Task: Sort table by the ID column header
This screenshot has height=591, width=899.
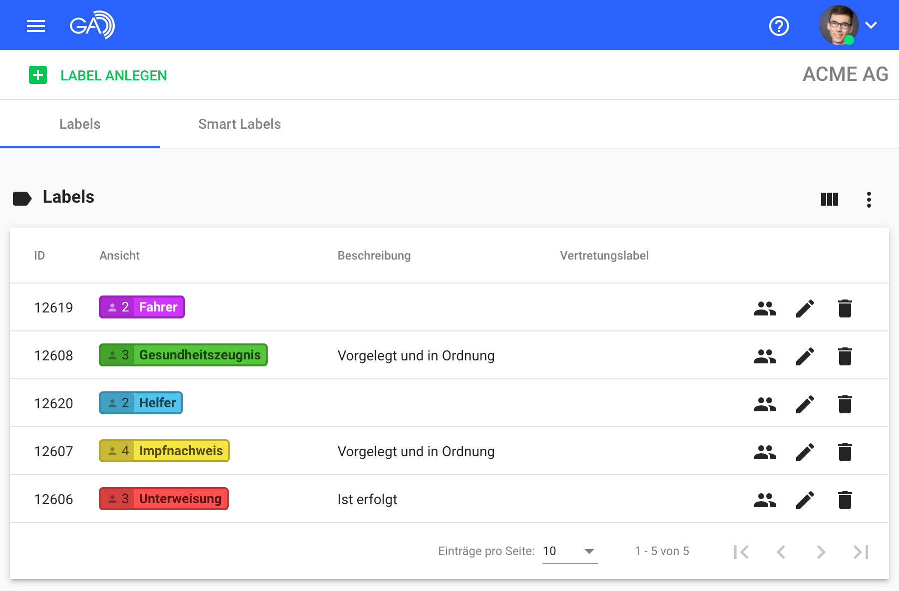Action: click(x=39, y=256)
